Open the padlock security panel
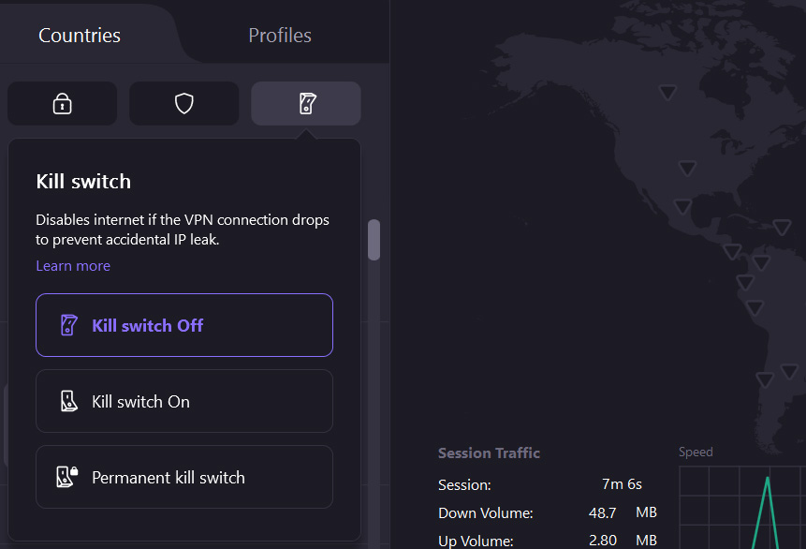The image size is (806, 549). tap(62, 103)
